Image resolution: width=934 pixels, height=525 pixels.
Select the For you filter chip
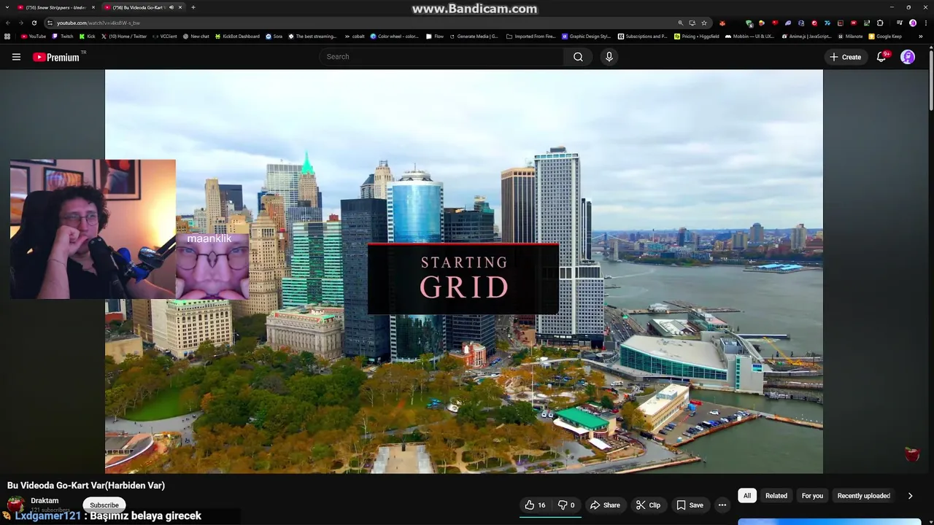click(x=812, y=496)
